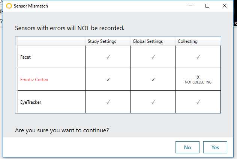Image resolution: width=237 pixels, height=159 pixels.
Task: Click EyeTracker's Collecting checkmark
Action: pos(198,102)
